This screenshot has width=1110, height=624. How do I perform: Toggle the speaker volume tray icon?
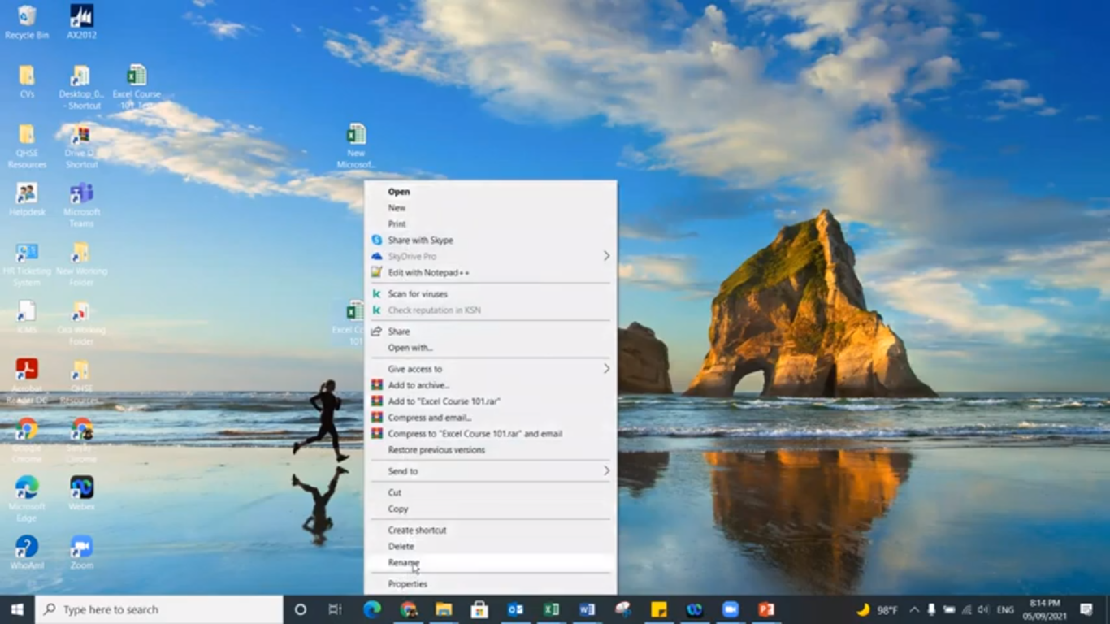tap(982, 609)
